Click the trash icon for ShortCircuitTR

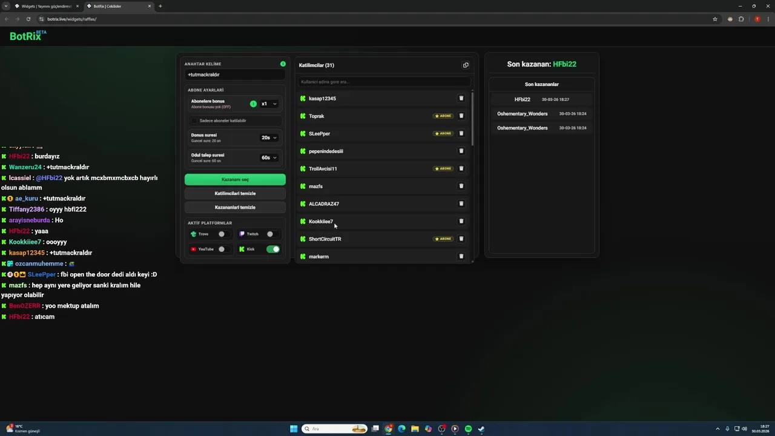(461, 239)
